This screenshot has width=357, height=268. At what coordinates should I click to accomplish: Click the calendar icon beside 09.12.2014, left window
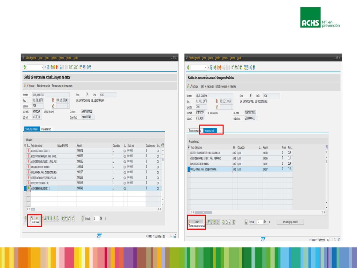[53, 100]
